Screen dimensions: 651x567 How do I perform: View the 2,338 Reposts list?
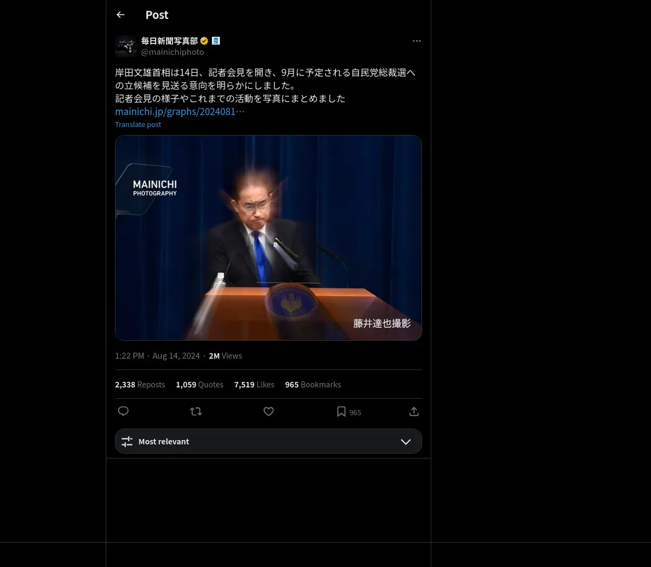[140, 384]
